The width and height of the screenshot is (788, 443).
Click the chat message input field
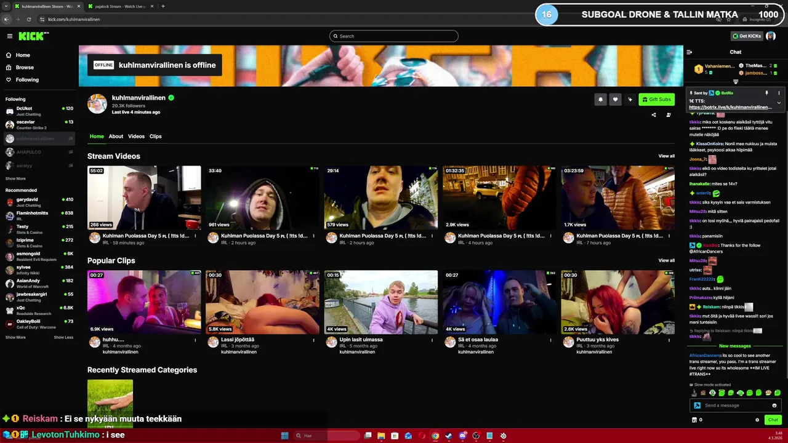point(736,405)
